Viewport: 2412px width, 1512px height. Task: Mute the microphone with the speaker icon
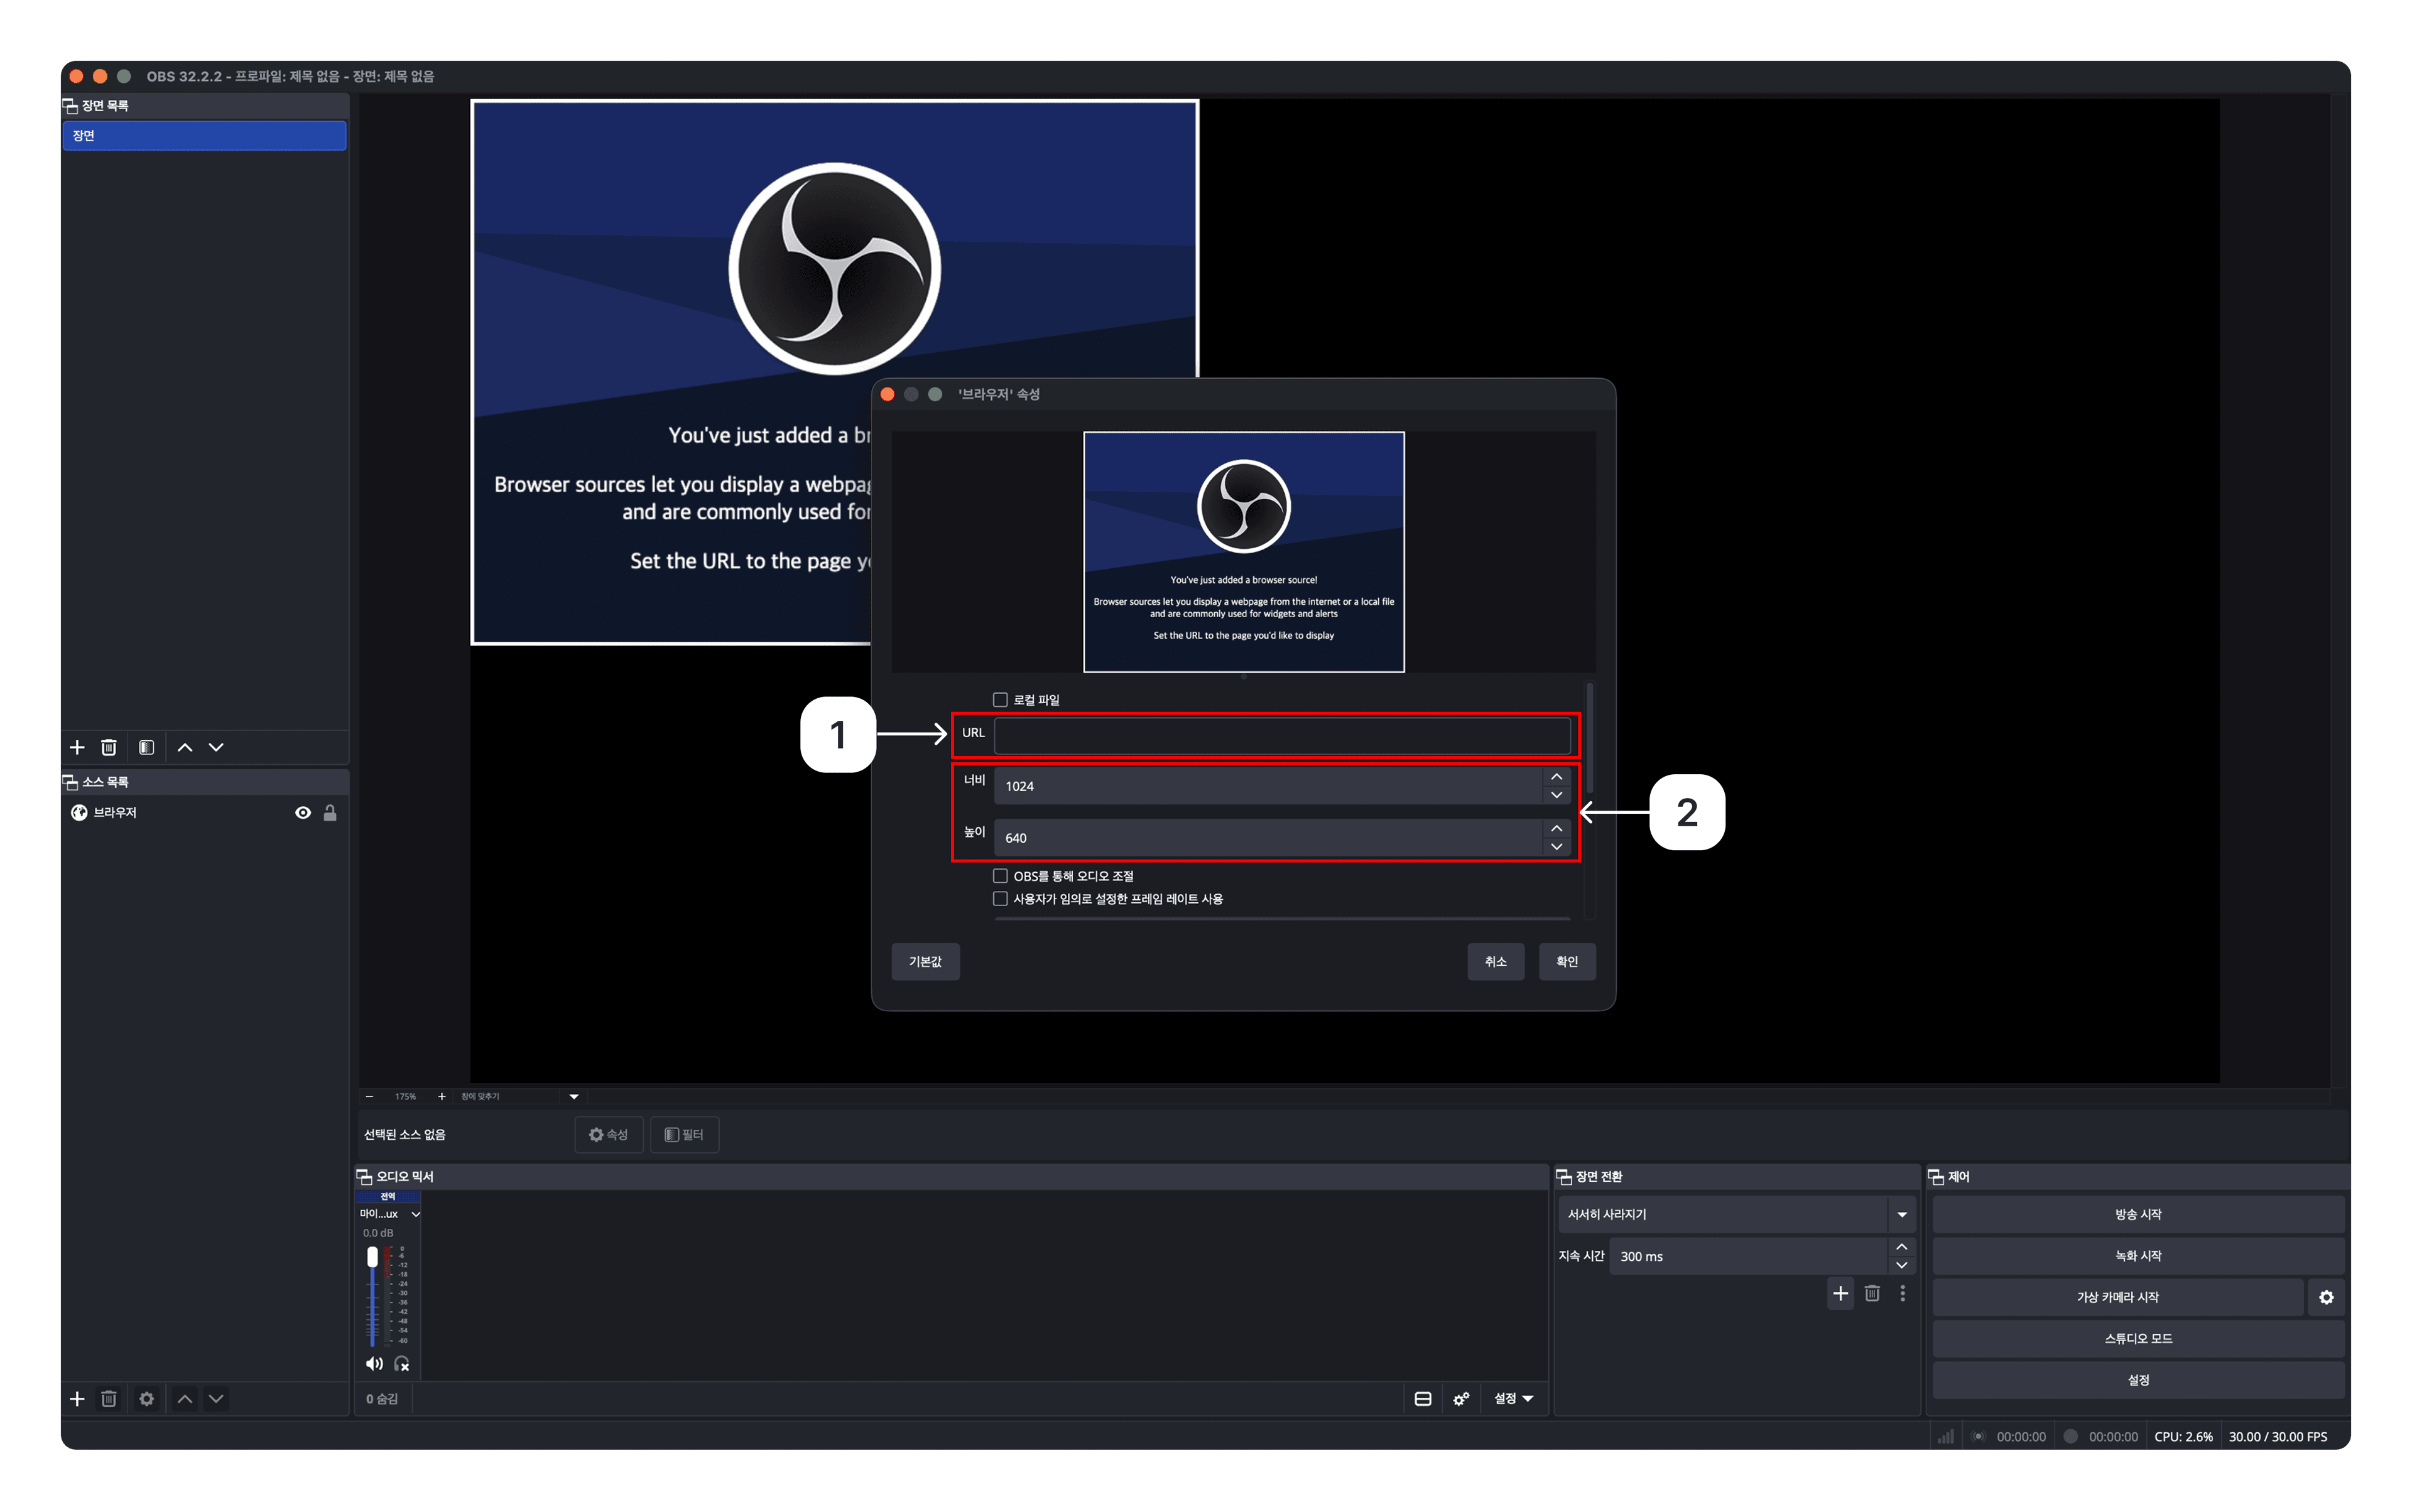[x=374, y=1364]
